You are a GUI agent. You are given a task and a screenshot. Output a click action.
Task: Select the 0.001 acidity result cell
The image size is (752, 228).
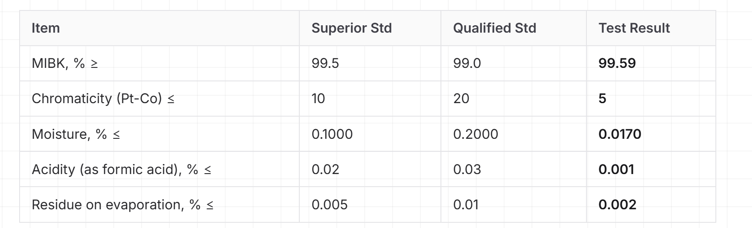[x=651, y=169]
